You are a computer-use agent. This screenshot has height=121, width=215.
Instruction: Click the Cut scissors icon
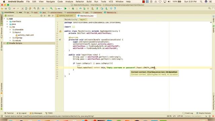tap(23, 8)
